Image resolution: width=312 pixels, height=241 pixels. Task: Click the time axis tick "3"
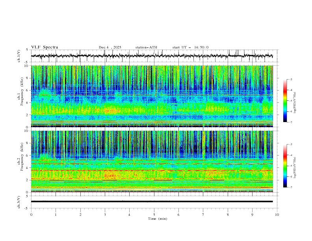[105, 215]
